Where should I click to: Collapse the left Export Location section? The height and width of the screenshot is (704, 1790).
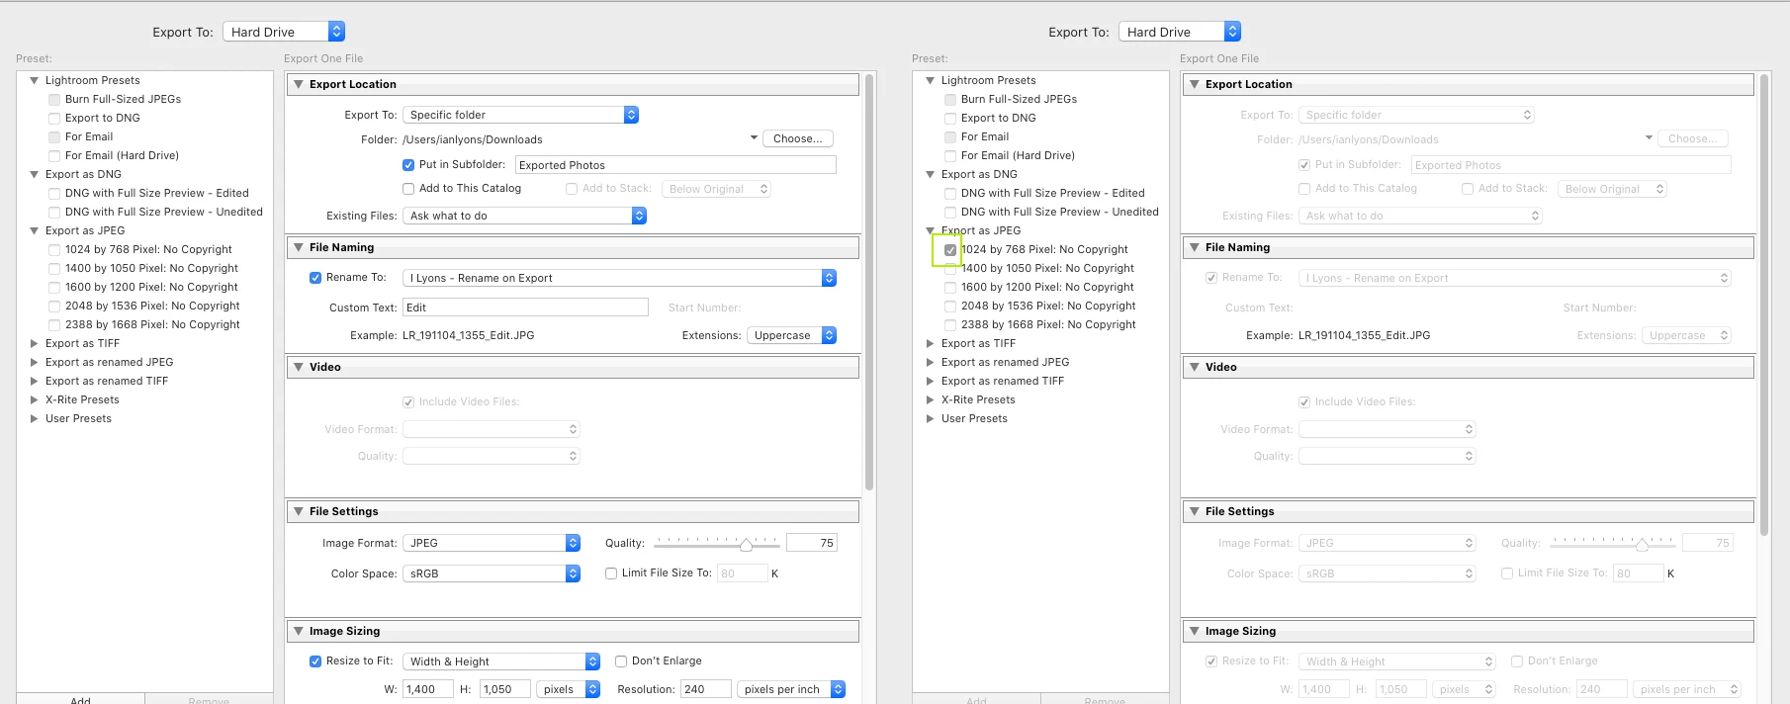(x=299, y=84)
